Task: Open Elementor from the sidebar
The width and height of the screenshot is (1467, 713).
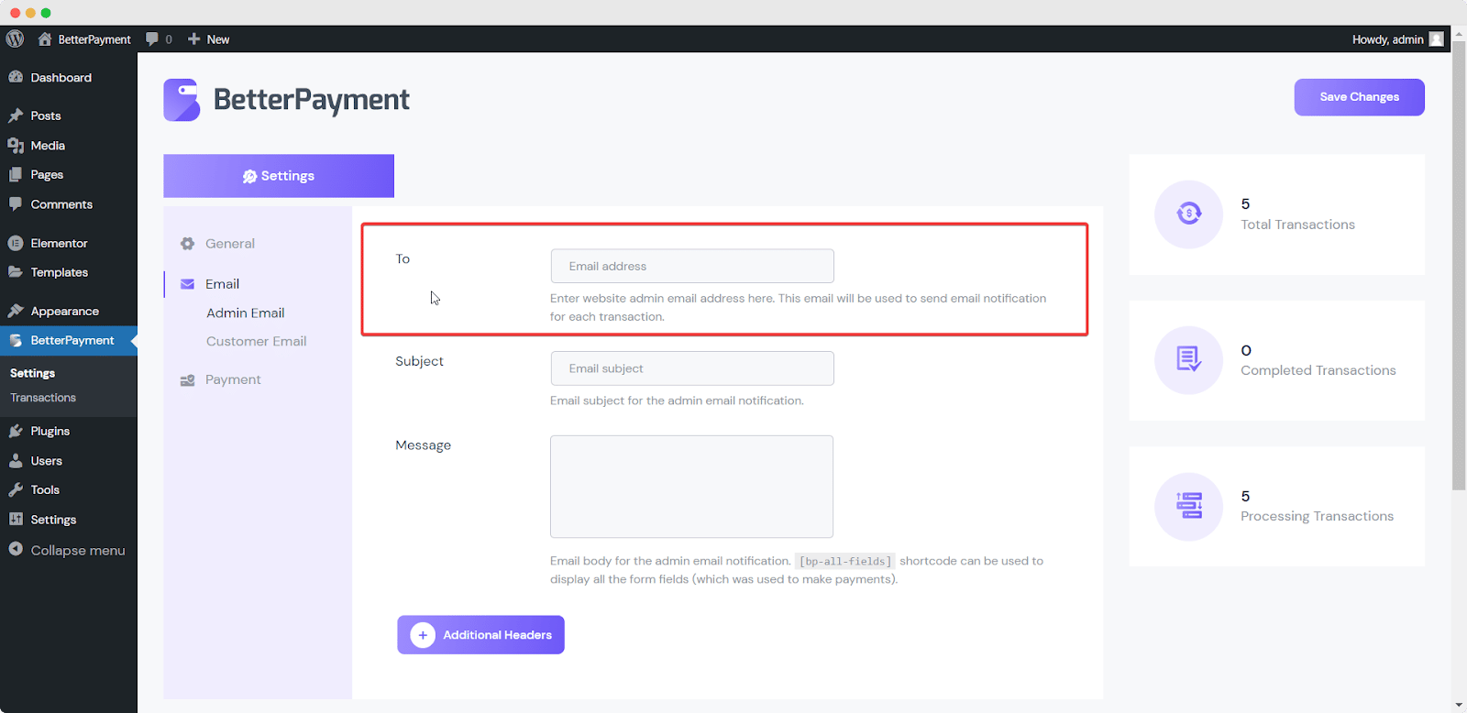Action: [60, 243]
